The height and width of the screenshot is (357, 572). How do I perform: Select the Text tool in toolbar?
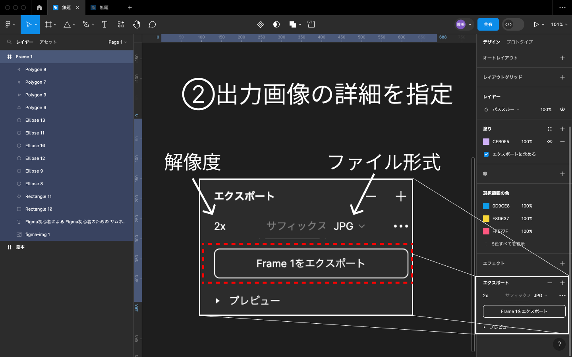tap(105, 25)
